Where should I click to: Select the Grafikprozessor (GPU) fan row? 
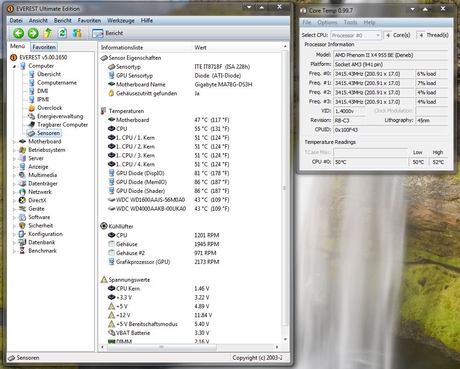pos(163,262)
